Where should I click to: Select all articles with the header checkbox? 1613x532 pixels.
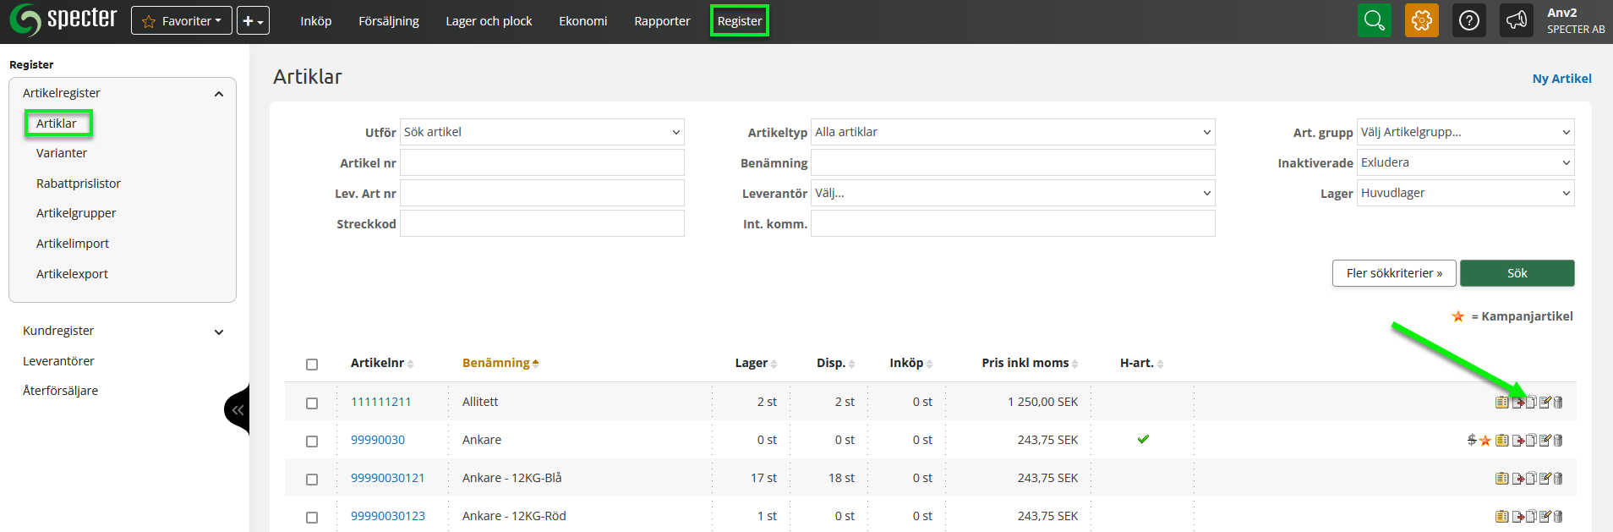pyautogui.click(x=312, y=365)
